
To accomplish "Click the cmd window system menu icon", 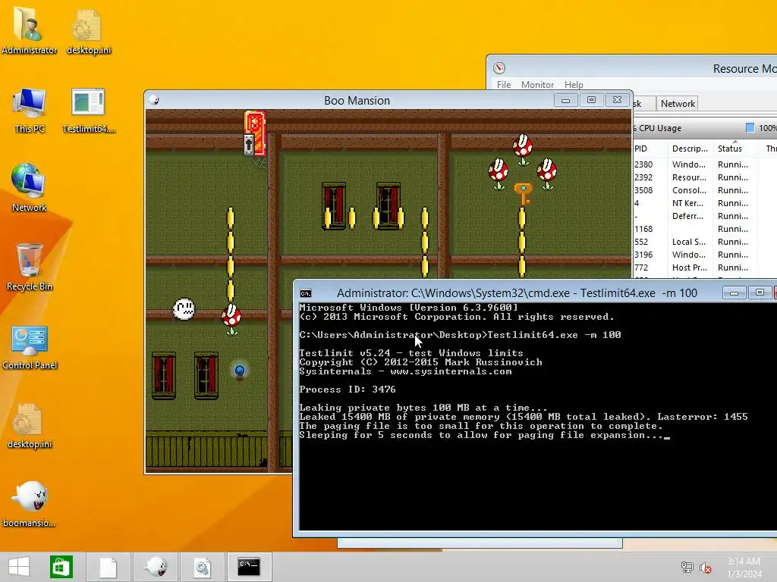I will 306,293.
